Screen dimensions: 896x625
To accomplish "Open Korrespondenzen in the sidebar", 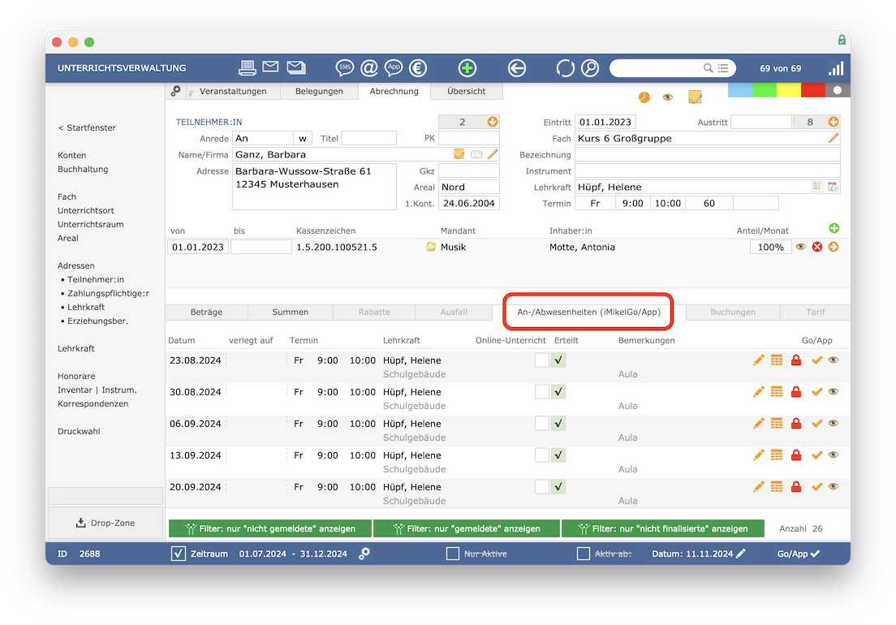I will [93, 403].
